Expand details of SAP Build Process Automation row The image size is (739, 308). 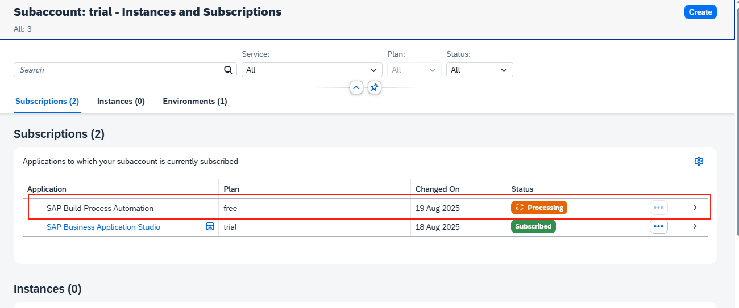pyautogui.click(x=695, y=208)
